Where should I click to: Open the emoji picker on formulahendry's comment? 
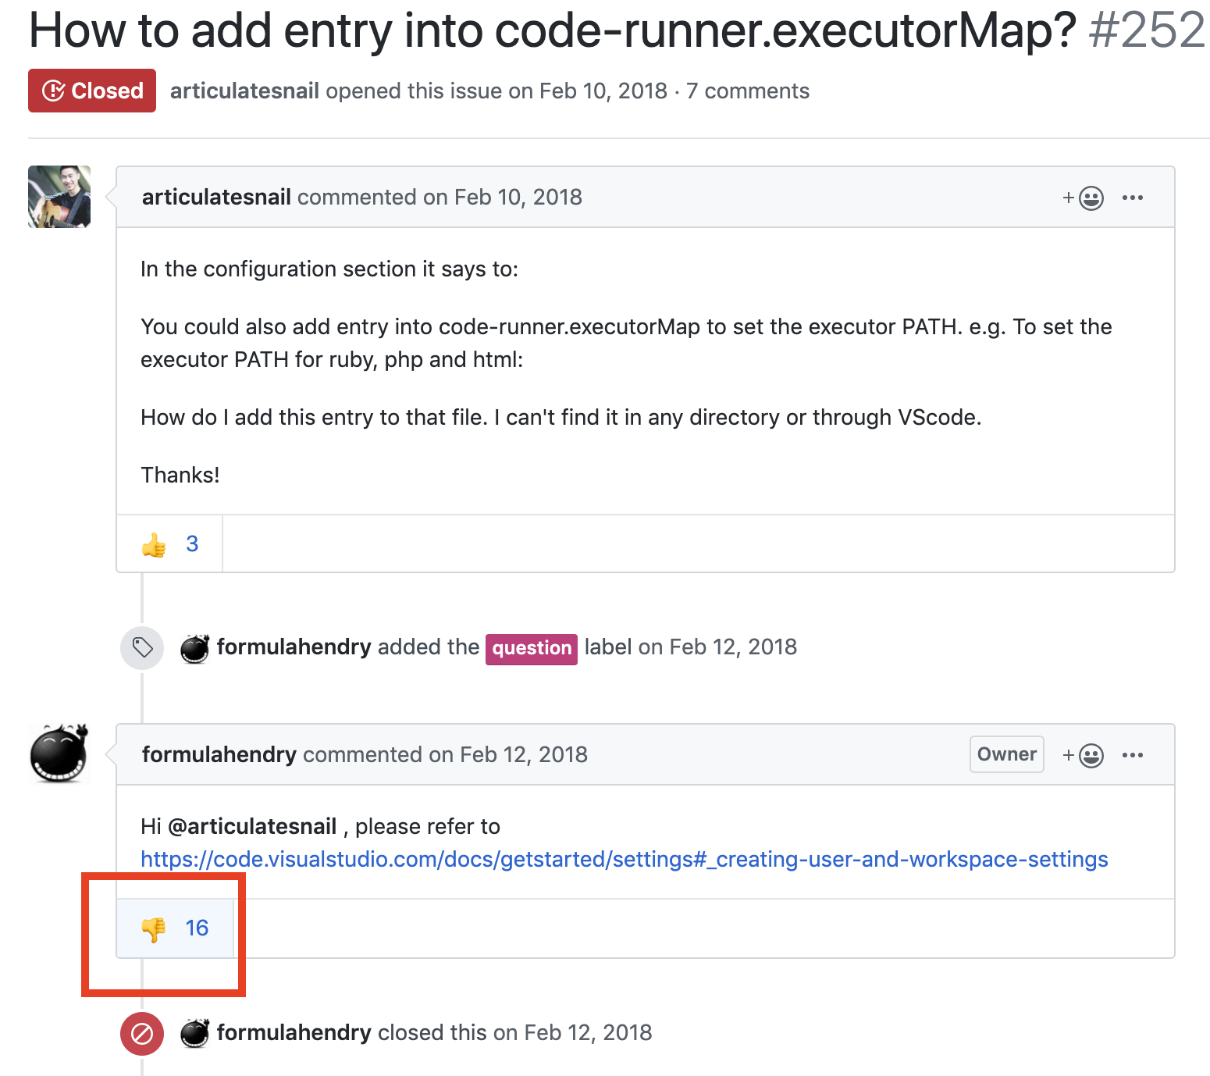pyautogui.click(x=1091, y=754)
